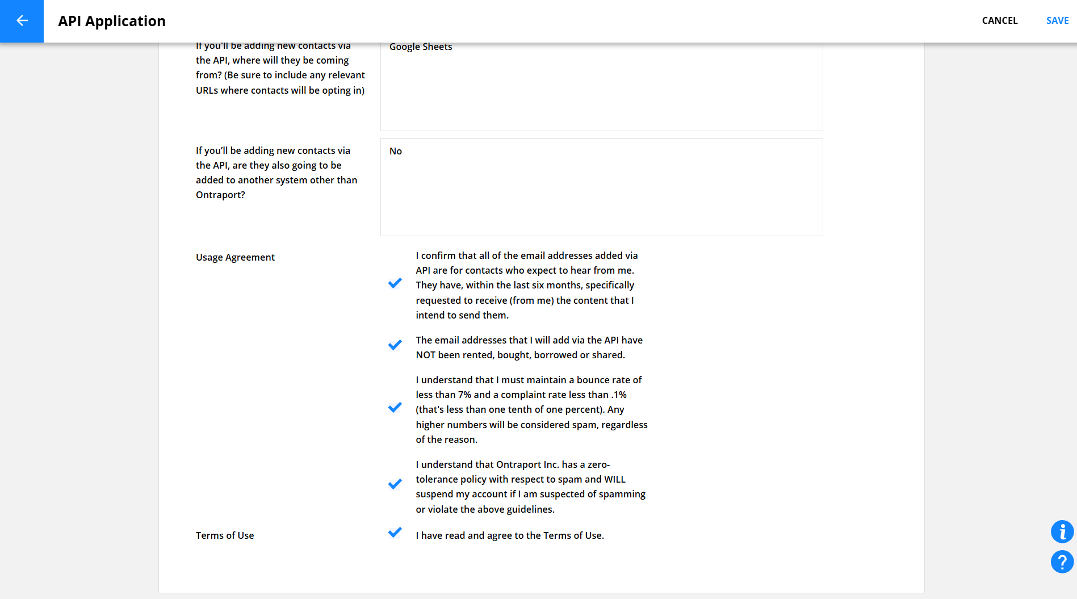Viewport: 1077px width, 599px height.
Task: Open the blue info icon
Action: click(x=1062, y=532)
